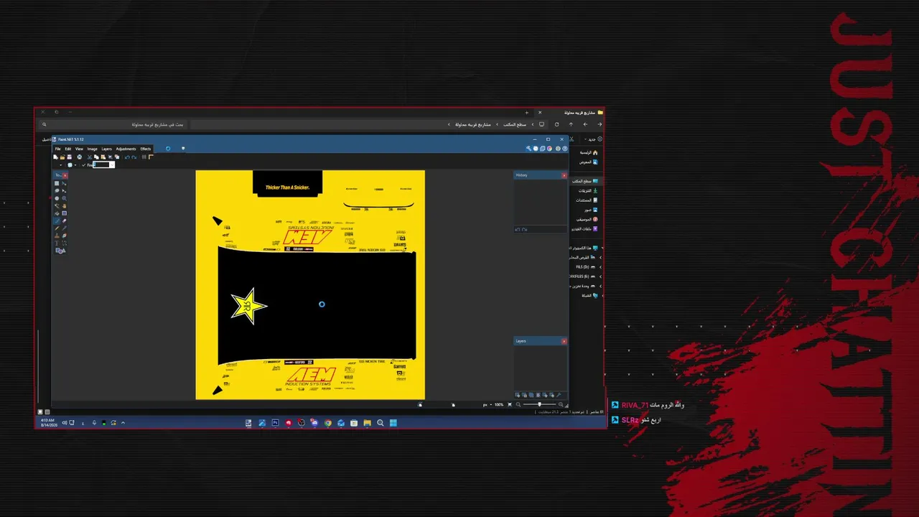This screenshot has width=919, height=517.
Task: Open Downloads in File Explorer sidebar
Action: coord(588,190)
